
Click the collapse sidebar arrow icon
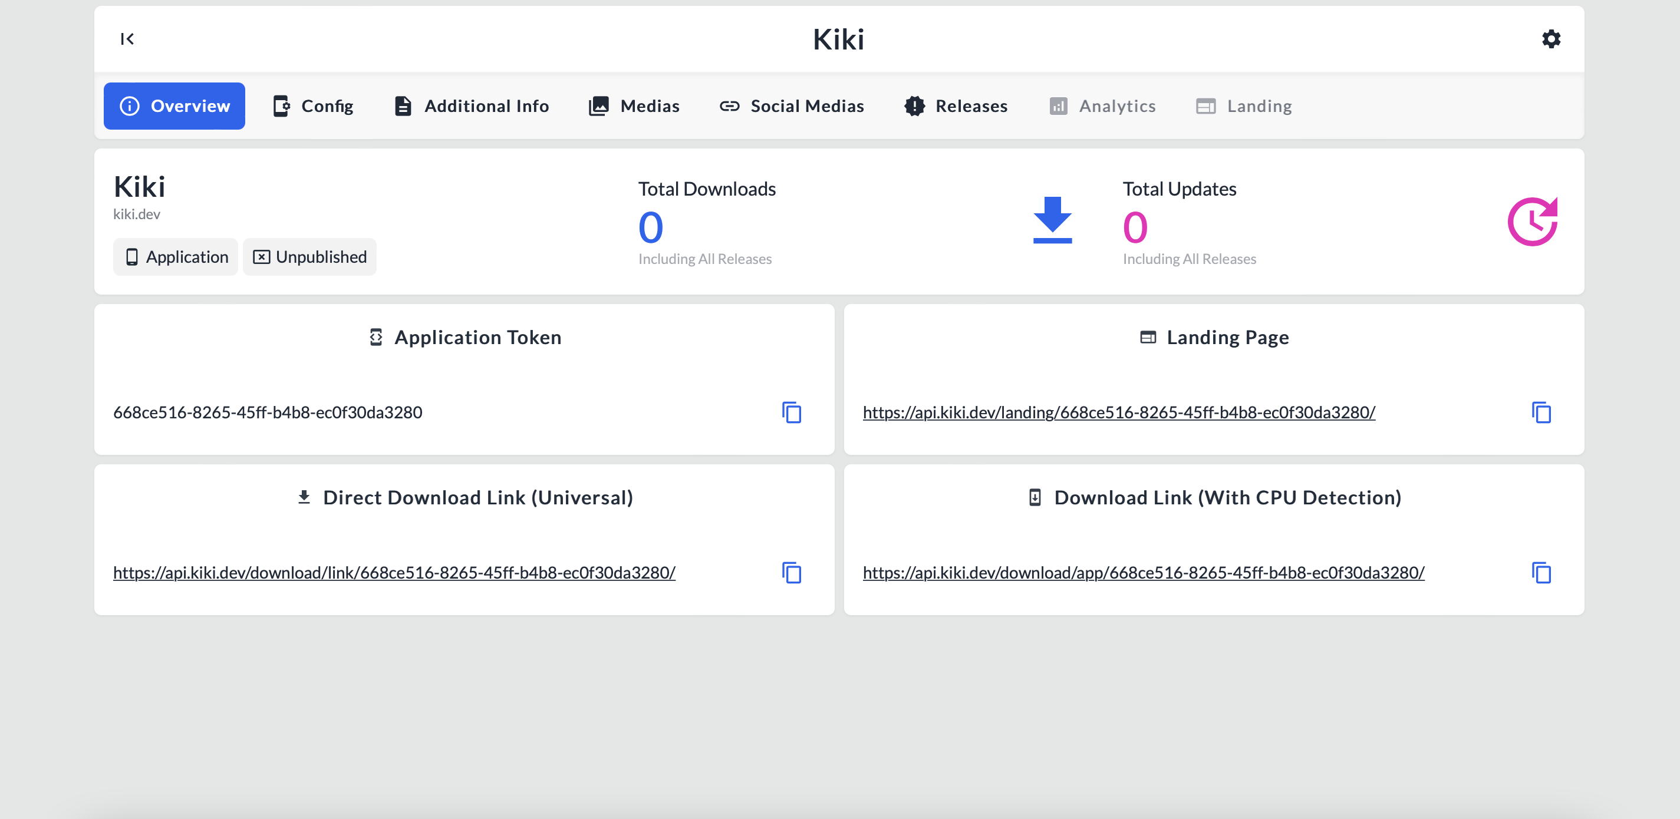127,39
